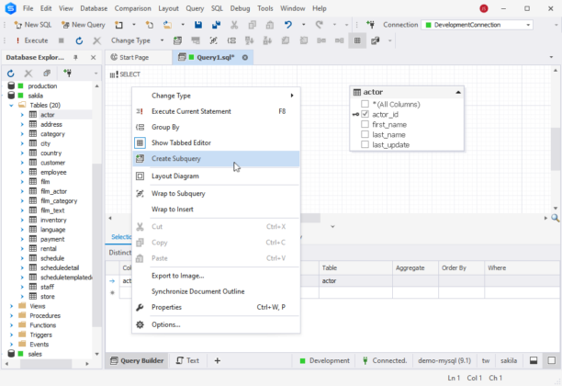Click the plus icon beside Text tab

[218, 361]
